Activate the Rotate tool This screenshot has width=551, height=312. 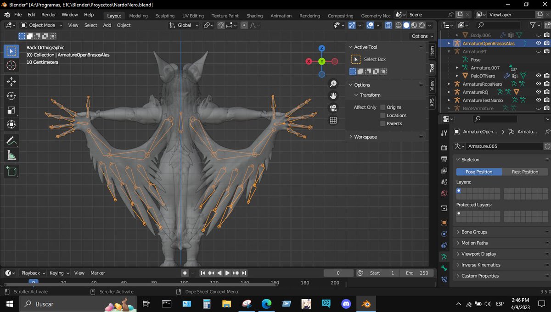click(11, 96)
